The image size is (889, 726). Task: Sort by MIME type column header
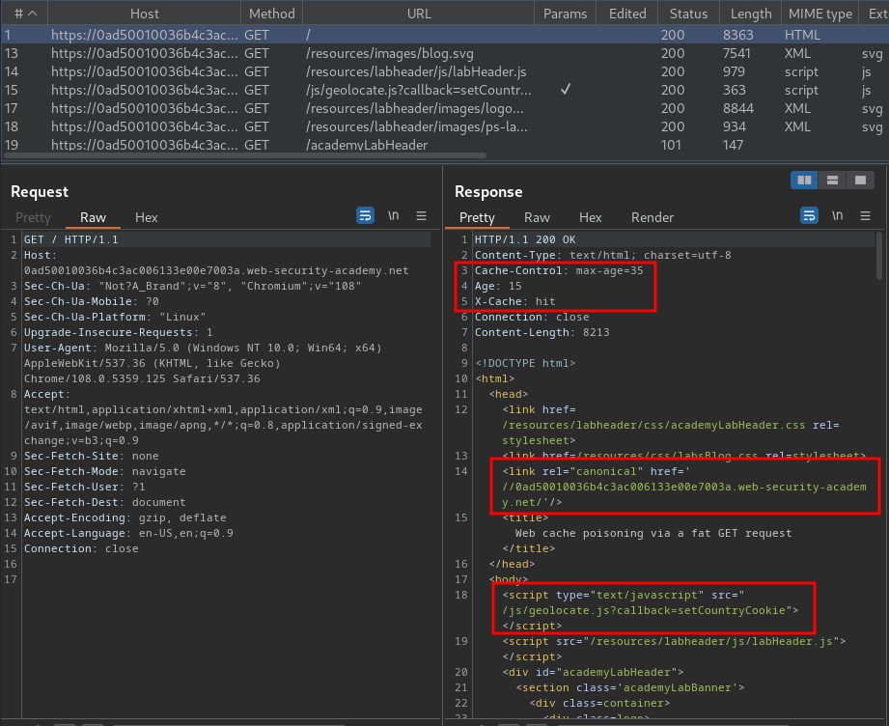pyautogui.click(x=820, y=14)
